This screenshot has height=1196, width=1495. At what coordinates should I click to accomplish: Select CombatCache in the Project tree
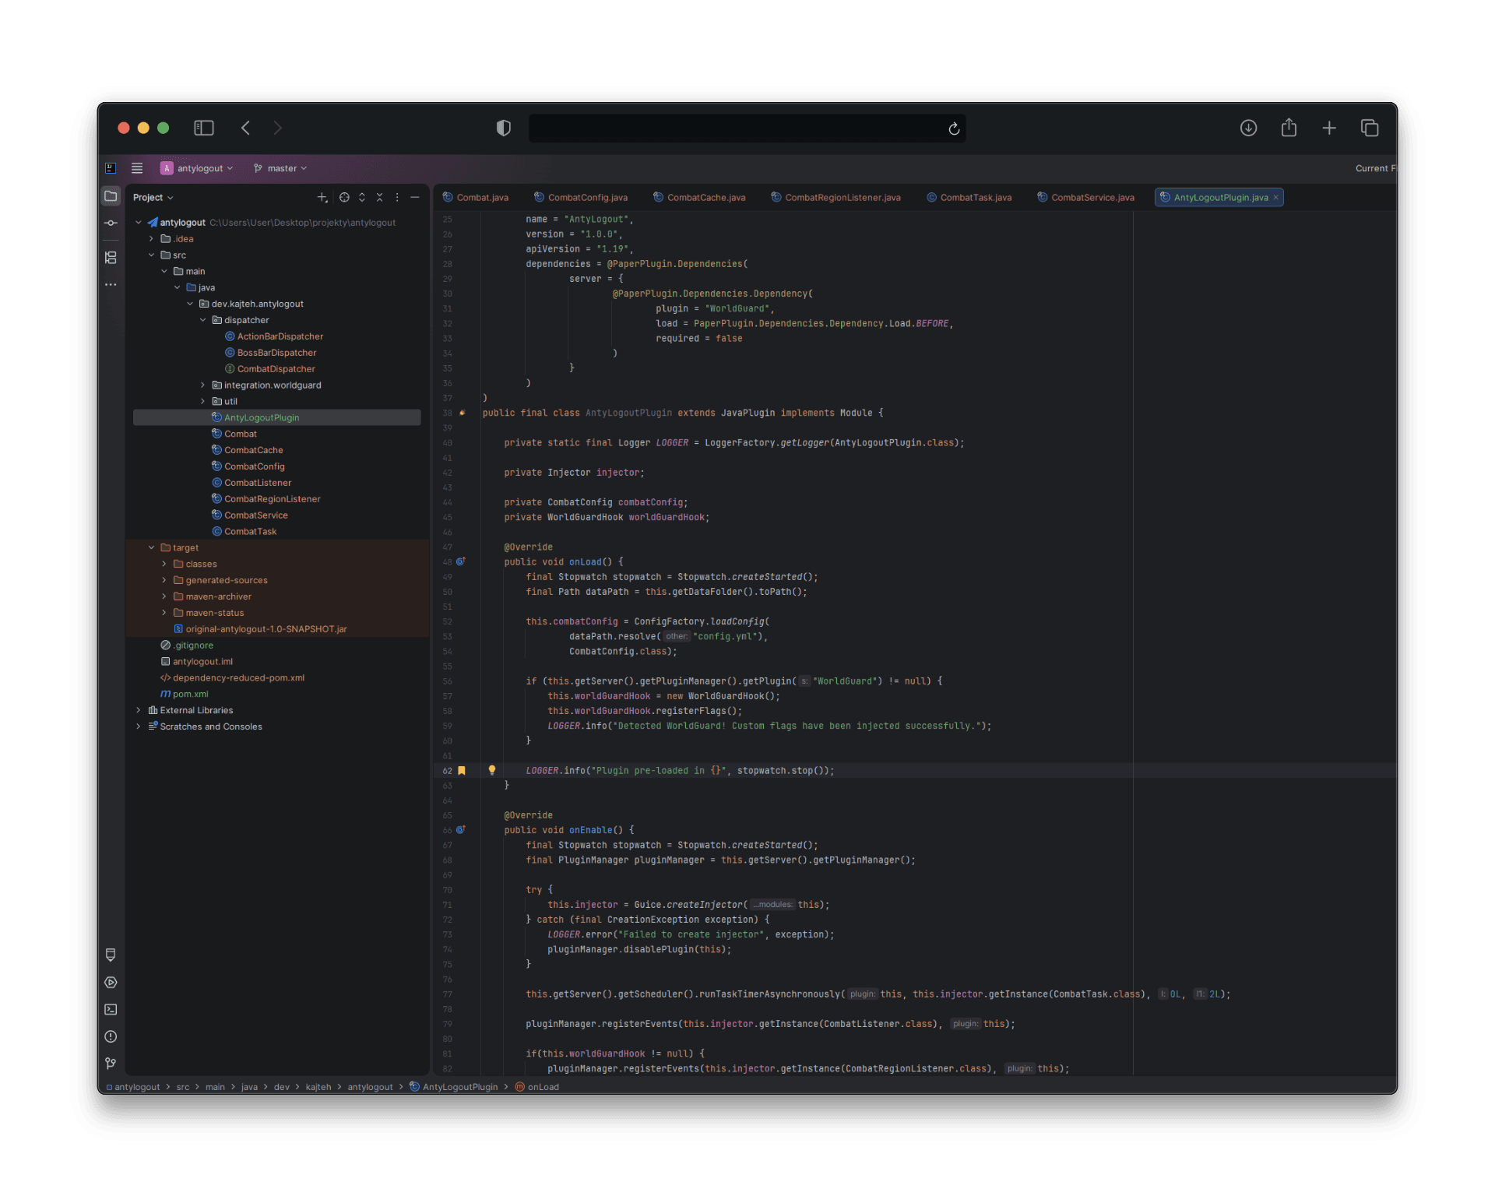coord(255,450)
